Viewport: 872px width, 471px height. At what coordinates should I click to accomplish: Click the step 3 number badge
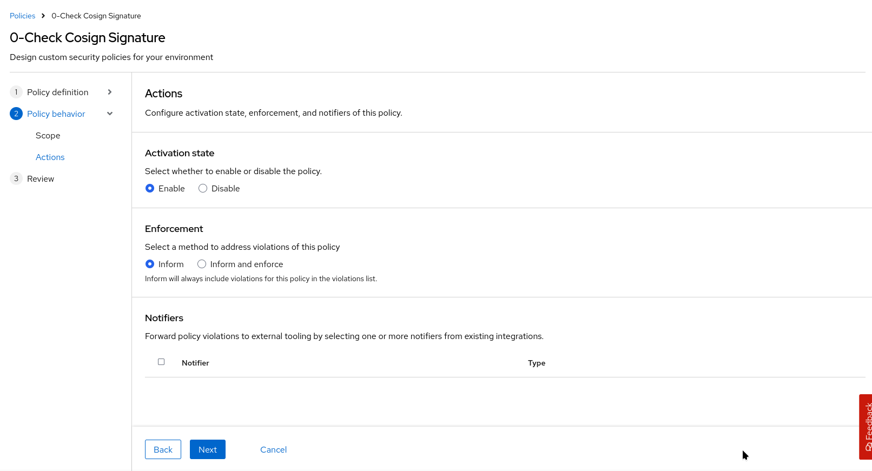[16, 178]
